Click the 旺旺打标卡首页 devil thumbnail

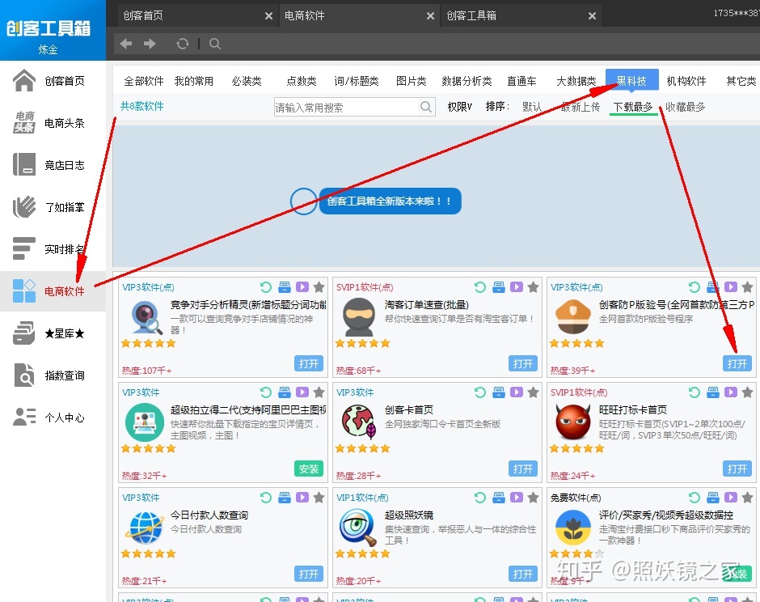tap(573, 422)
